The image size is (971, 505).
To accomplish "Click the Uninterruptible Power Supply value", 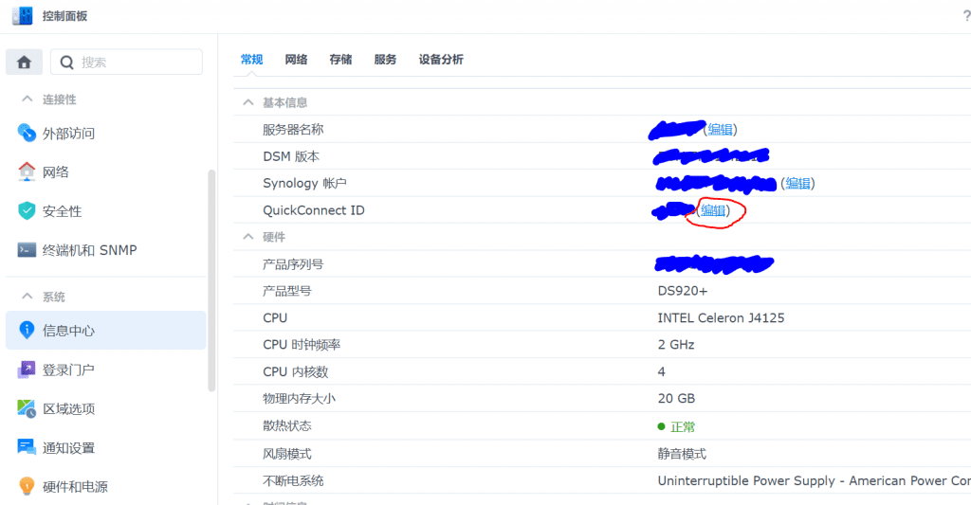I will (x=814, y=481).
